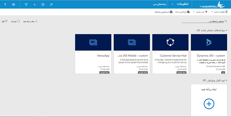231x117 pixels.
Task: Open the فیلتر filter button
Action: (5, 21)
